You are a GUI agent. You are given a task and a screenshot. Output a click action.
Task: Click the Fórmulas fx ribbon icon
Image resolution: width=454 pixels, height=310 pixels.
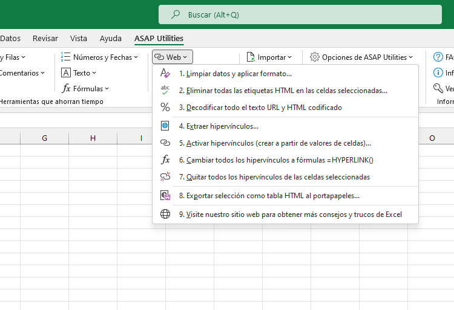tap(66, 88)
